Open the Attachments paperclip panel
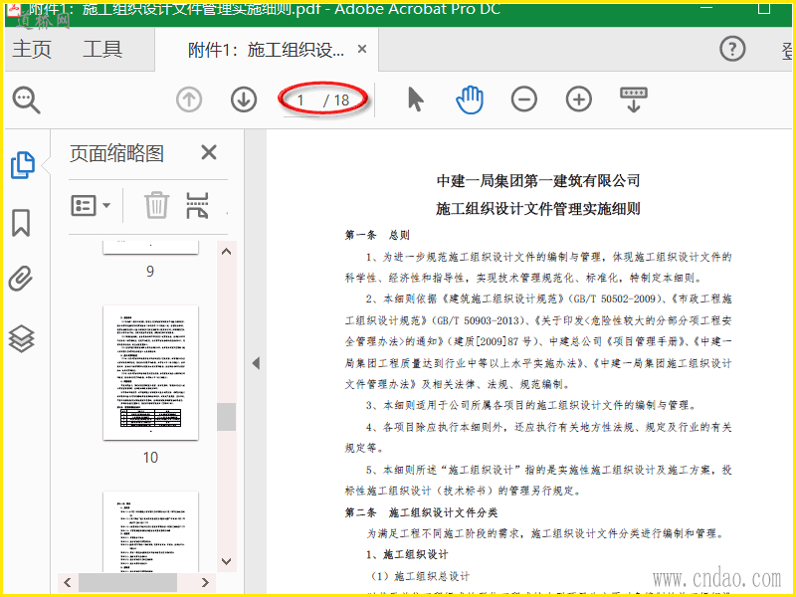This screenshot has height=597, width=796. (x=21, y=279)
